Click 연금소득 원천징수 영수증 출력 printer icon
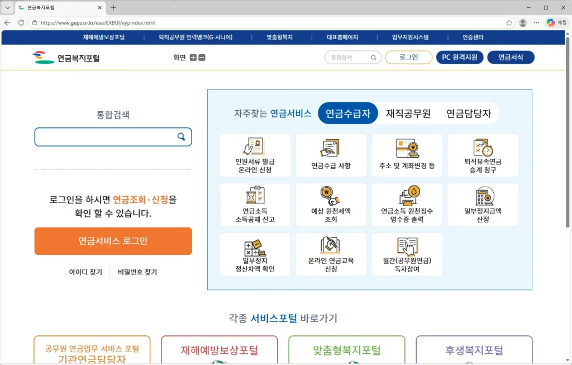 pyautogui.click(x=407, y=195)
